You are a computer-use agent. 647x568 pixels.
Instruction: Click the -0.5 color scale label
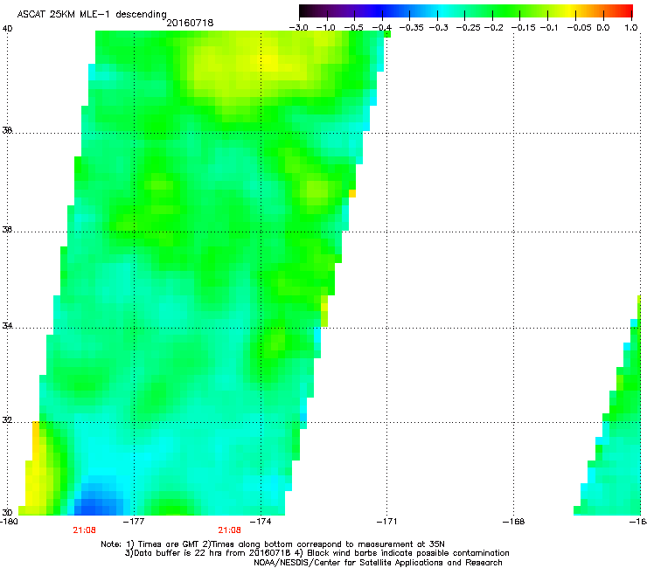tap(353, 28)
